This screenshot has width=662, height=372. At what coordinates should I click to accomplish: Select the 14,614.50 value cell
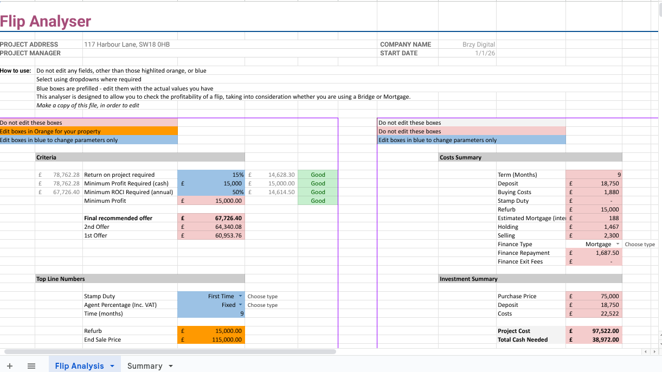click(271, 192)
